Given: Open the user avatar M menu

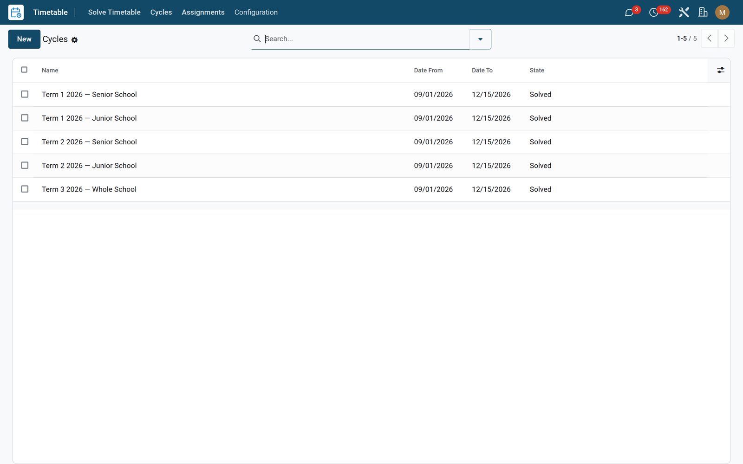Looking at the screenshot, I should (x=722, y=13).
